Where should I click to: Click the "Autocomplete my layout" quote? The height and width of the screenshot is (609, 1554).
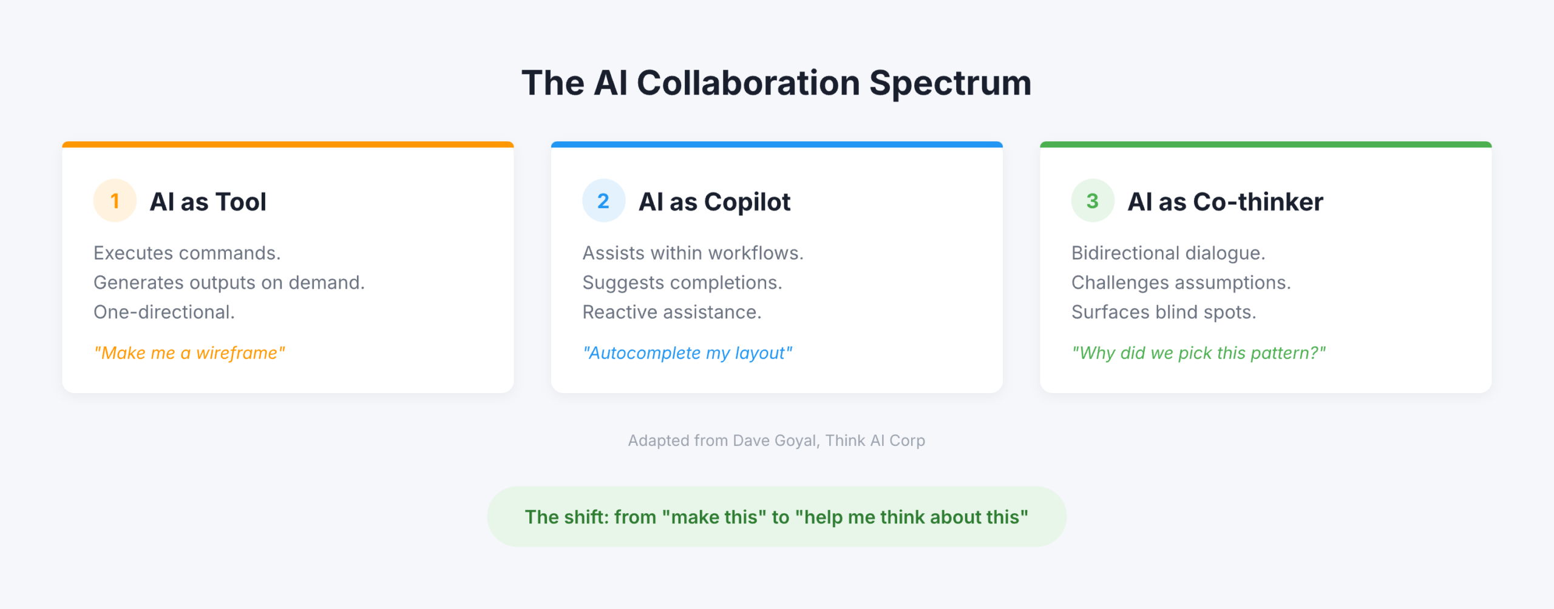(688, 353)
